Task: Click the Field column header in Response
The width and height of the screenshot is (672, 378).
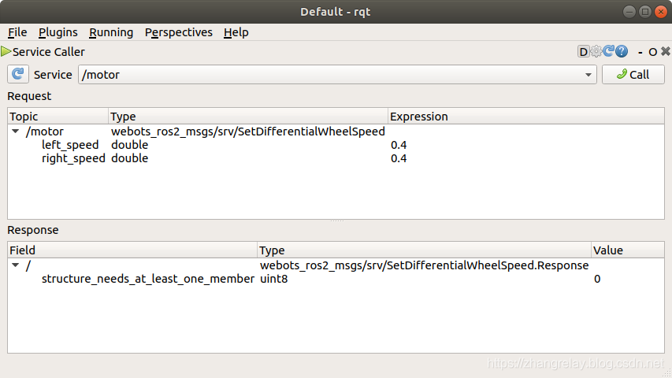Action: point(132,250)
